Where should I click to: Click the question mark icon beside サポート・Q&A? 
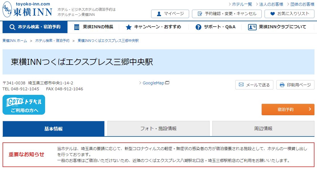coord(198,27)
